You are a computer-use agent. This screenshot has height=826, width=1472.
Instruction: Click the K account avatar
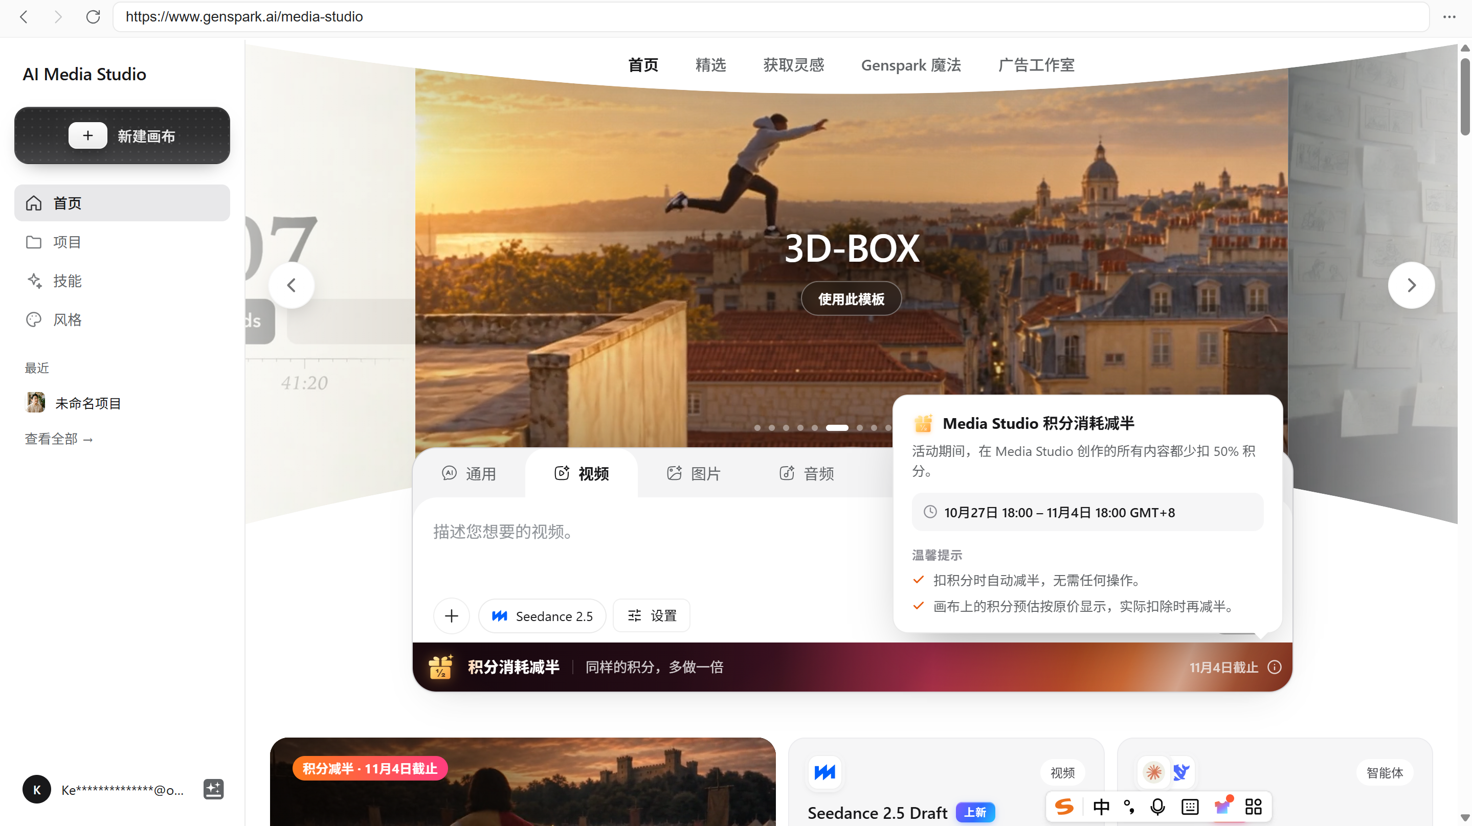37,789
